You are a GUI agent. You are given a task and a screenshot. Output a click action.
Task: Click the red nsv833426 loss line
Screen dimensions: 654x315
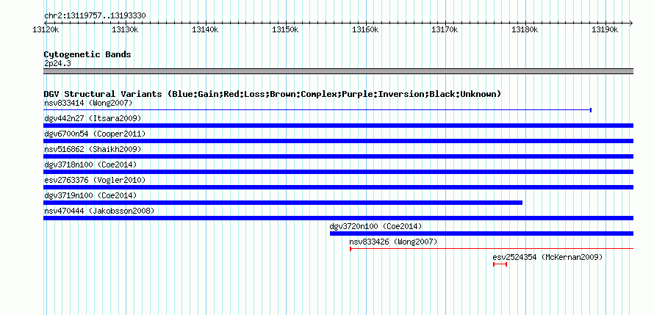click(492, 249)
